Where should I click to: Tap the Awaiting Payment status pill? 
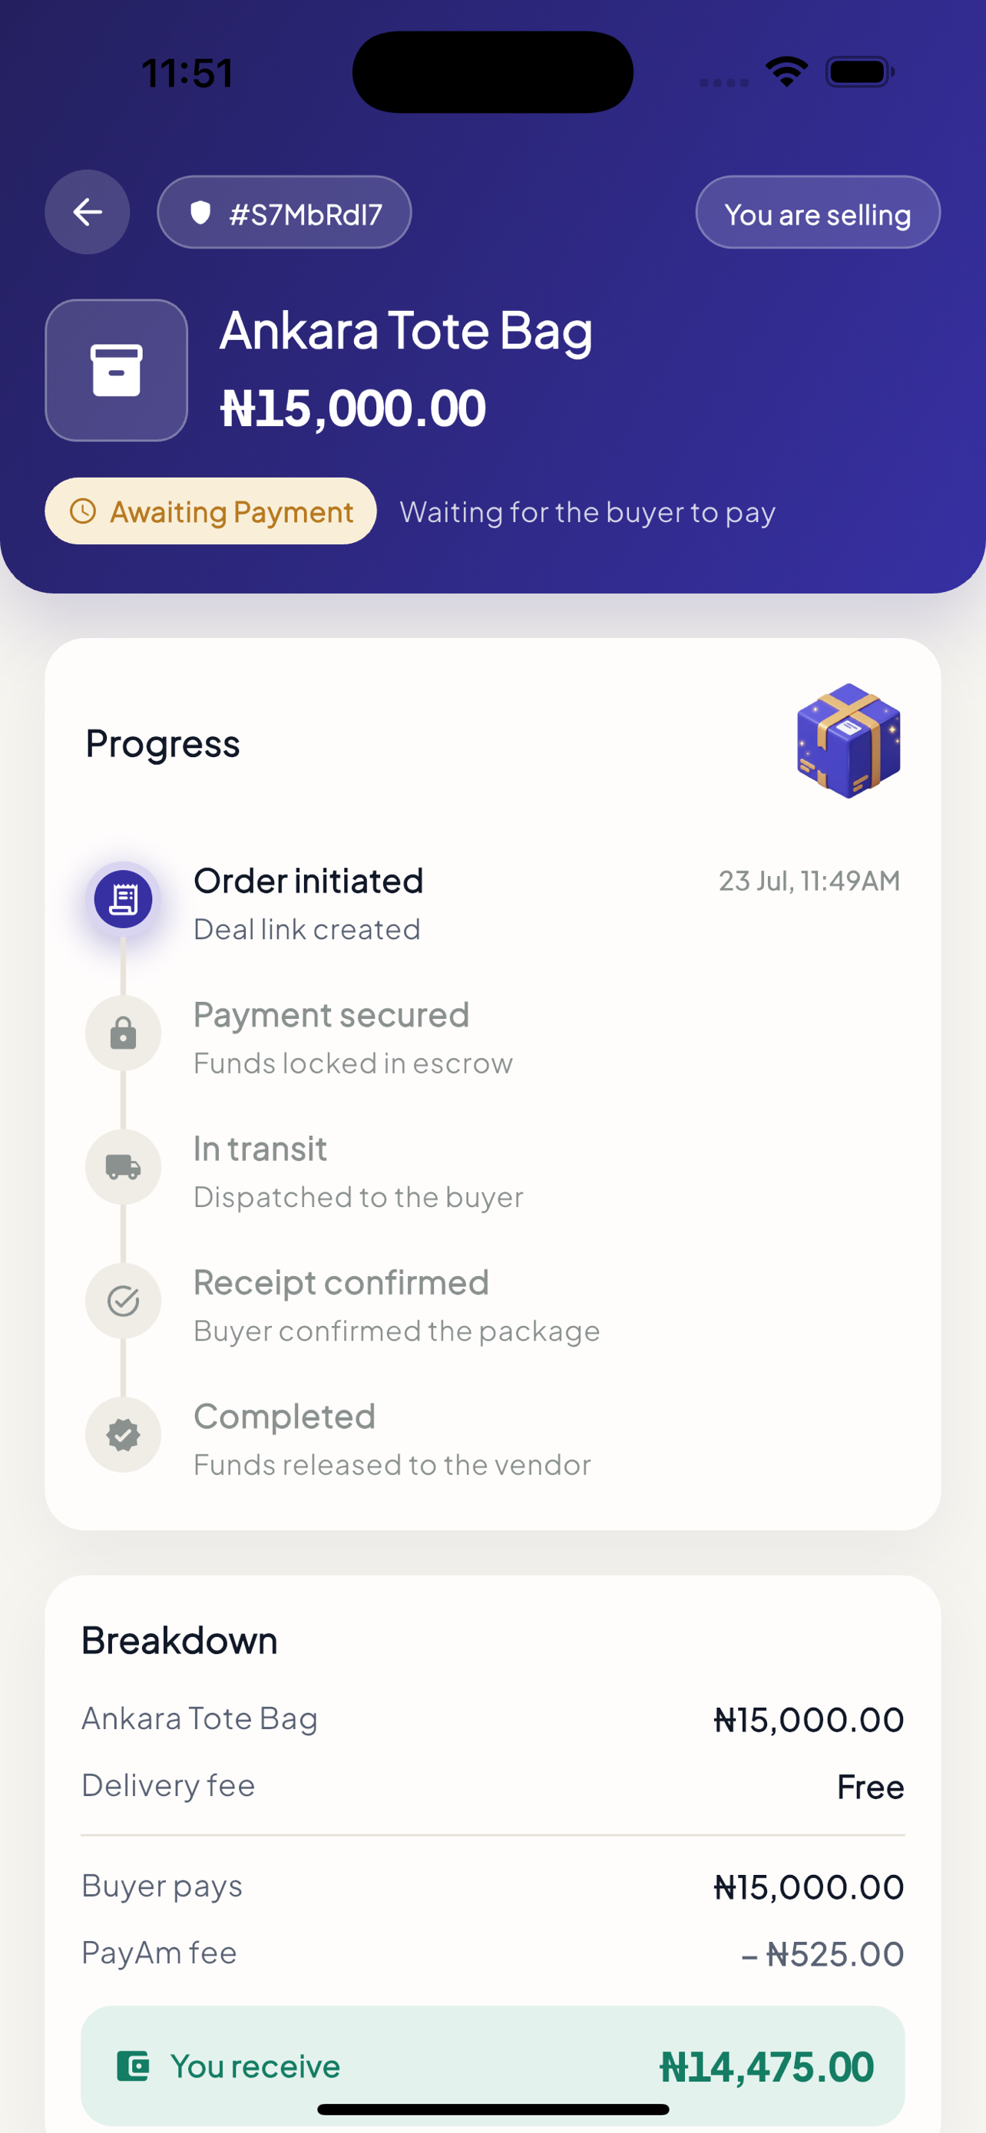[x=210, y=511]
